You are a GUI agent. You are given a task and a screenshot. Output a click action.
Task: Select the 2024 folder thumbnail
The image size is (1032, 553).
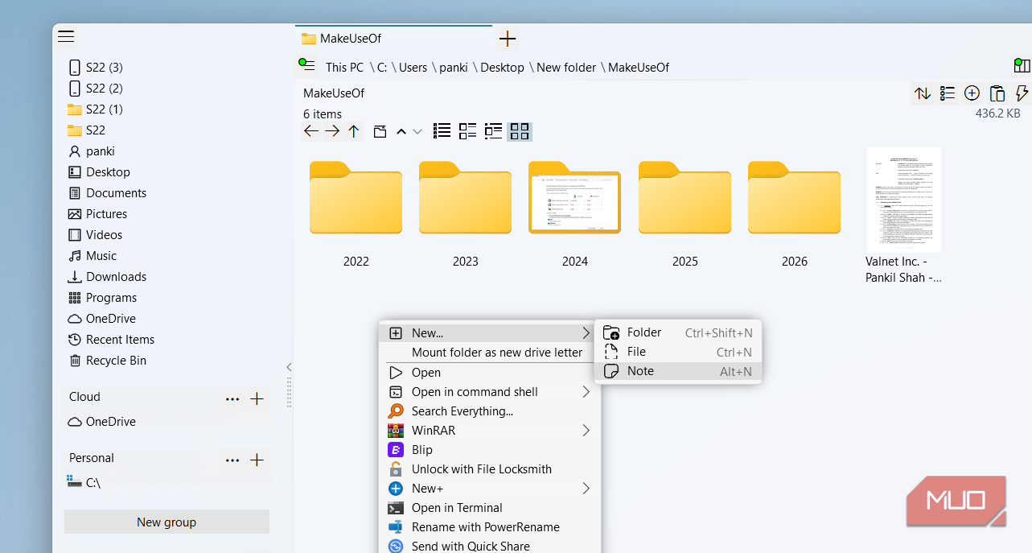click(x=574, y=198)
